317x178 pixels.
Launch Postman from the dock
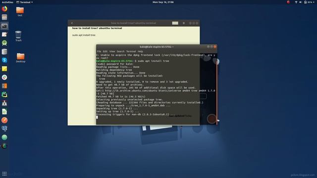click(x=4, y=120)
